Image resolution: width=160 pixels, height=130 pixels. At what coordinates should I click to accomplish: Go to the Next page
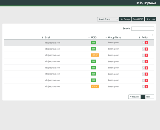tap(150, 97)
